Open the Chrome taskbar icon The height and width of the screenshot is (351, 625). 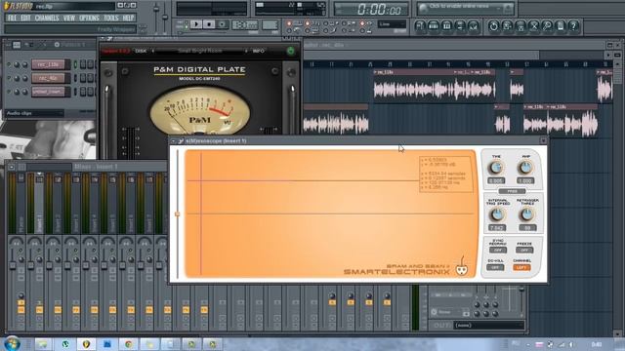click(128, 344)
